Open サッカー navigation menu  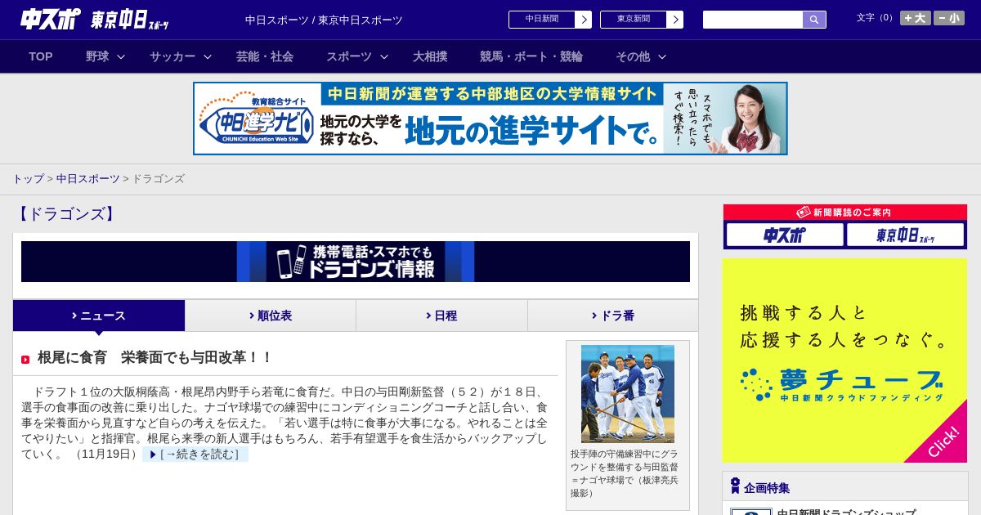(x=172, y=56)
